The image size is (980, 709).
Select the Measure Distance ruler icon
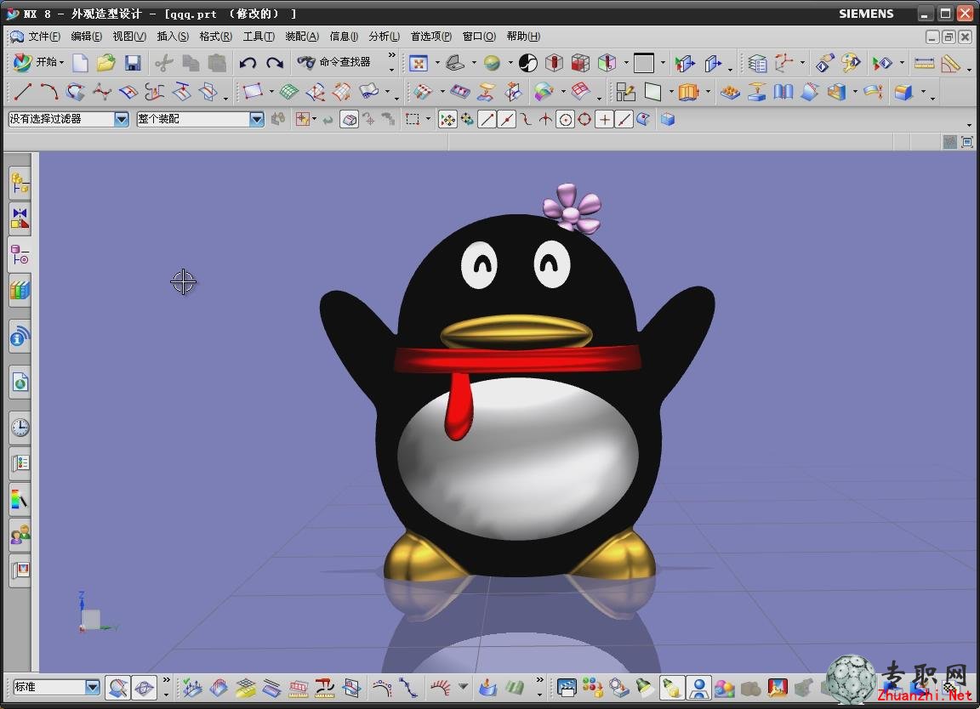[924, 63]
